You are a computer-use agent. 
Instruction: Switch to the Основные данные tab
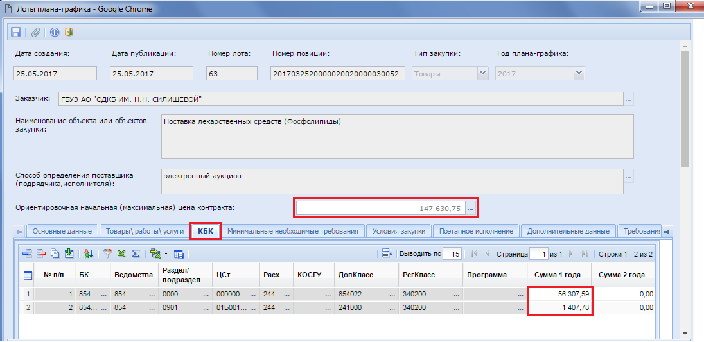pyautogui.click(x=62, y=231)
